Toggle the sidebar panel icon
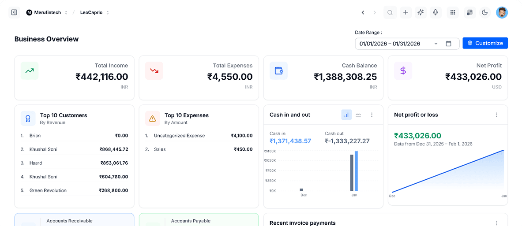This screenshot has height=226, width=522. (14, 13)
